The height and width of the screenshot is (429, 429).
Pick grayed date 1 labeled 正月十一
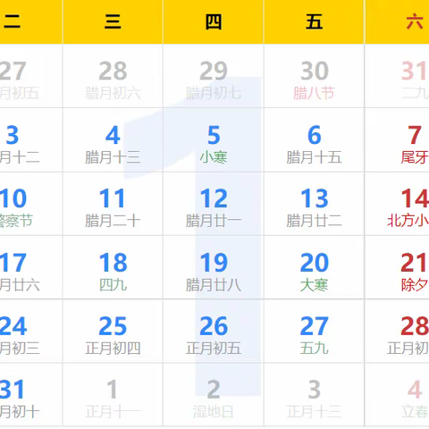coord(113,395)
